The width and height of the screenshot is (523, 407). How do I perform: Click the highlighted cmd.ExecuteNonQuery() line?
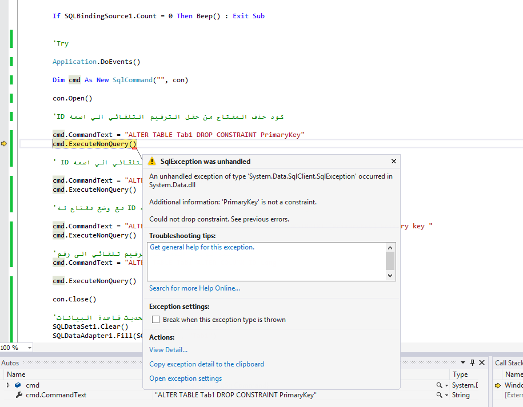[95, 144]
